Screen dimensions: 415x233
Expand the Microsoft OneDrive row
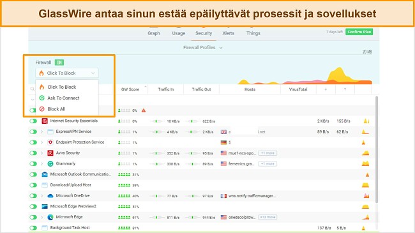(x=41, y=196)
